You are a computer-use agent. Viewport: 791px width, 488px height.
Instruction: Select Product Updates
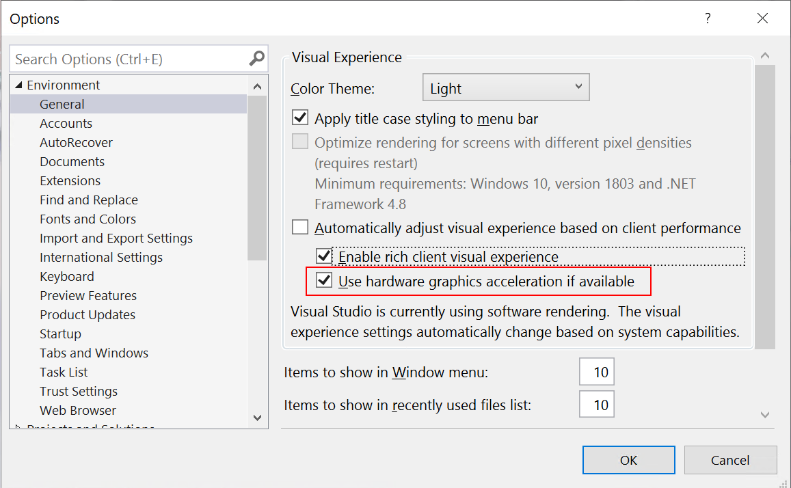88,315
